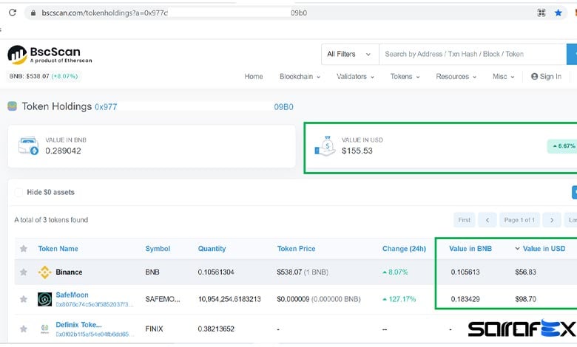Click the $56.83 USD value cell
The image size is (577, 347).
pos(525,272)
